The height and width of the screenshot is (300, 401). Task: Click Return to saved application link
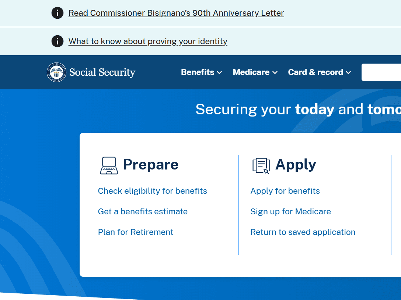[x=303, y=232]
